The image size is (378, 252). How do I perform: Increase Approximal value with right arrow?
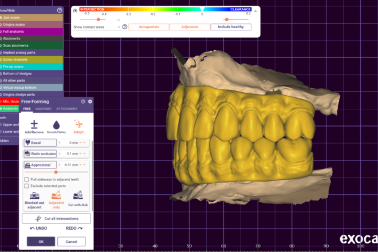point(80,165)
